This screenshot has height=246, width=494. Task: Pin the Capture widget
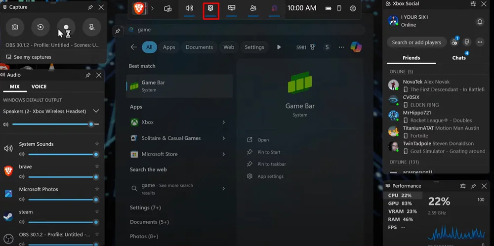[x=90, y=7]
